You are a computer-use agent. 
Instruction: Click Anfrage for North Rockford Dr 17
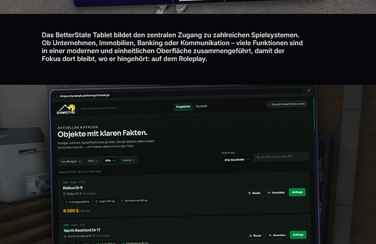(298, 235)
